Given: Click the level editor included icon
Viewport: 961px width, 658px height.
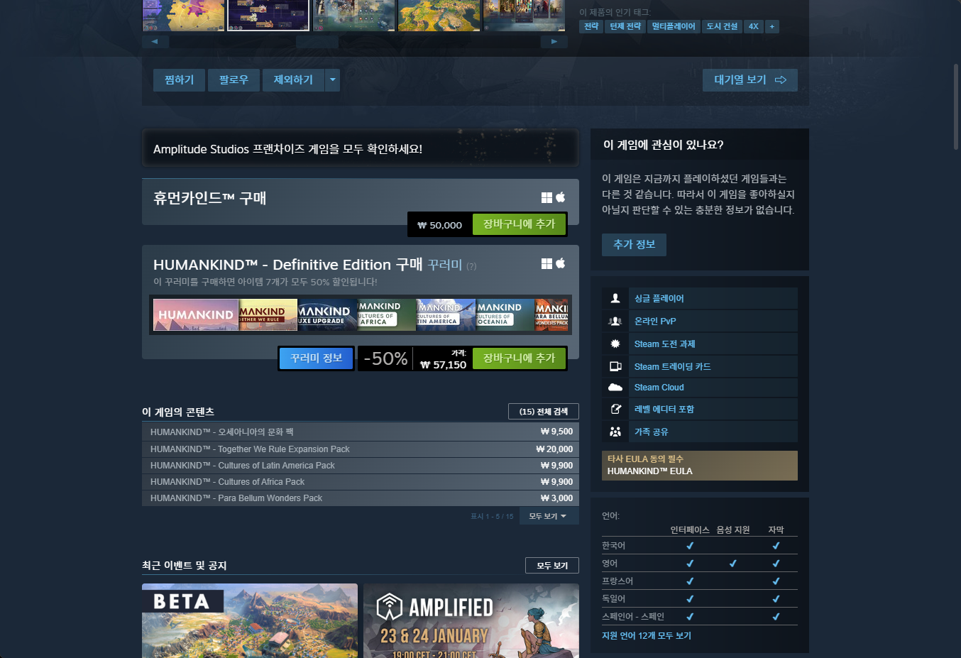Looking at the screenshot, I should [615, 409].
